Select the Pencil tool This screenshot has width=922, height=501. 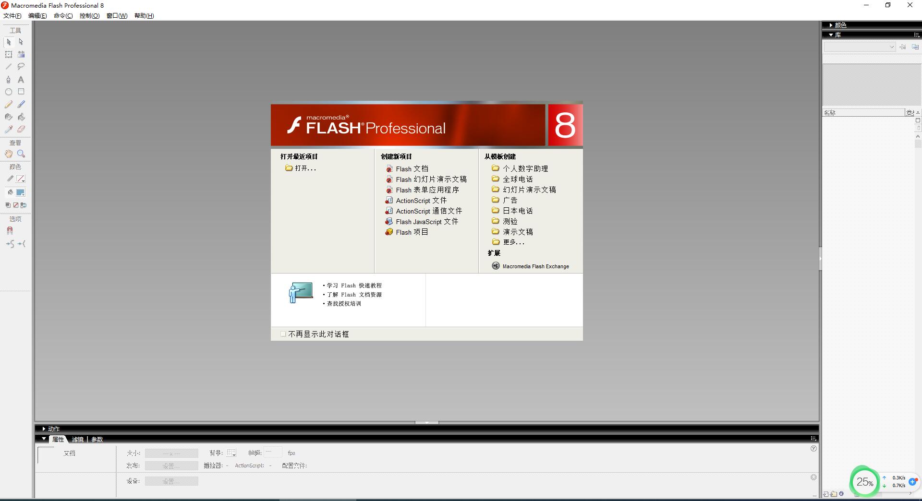[9, 104]
